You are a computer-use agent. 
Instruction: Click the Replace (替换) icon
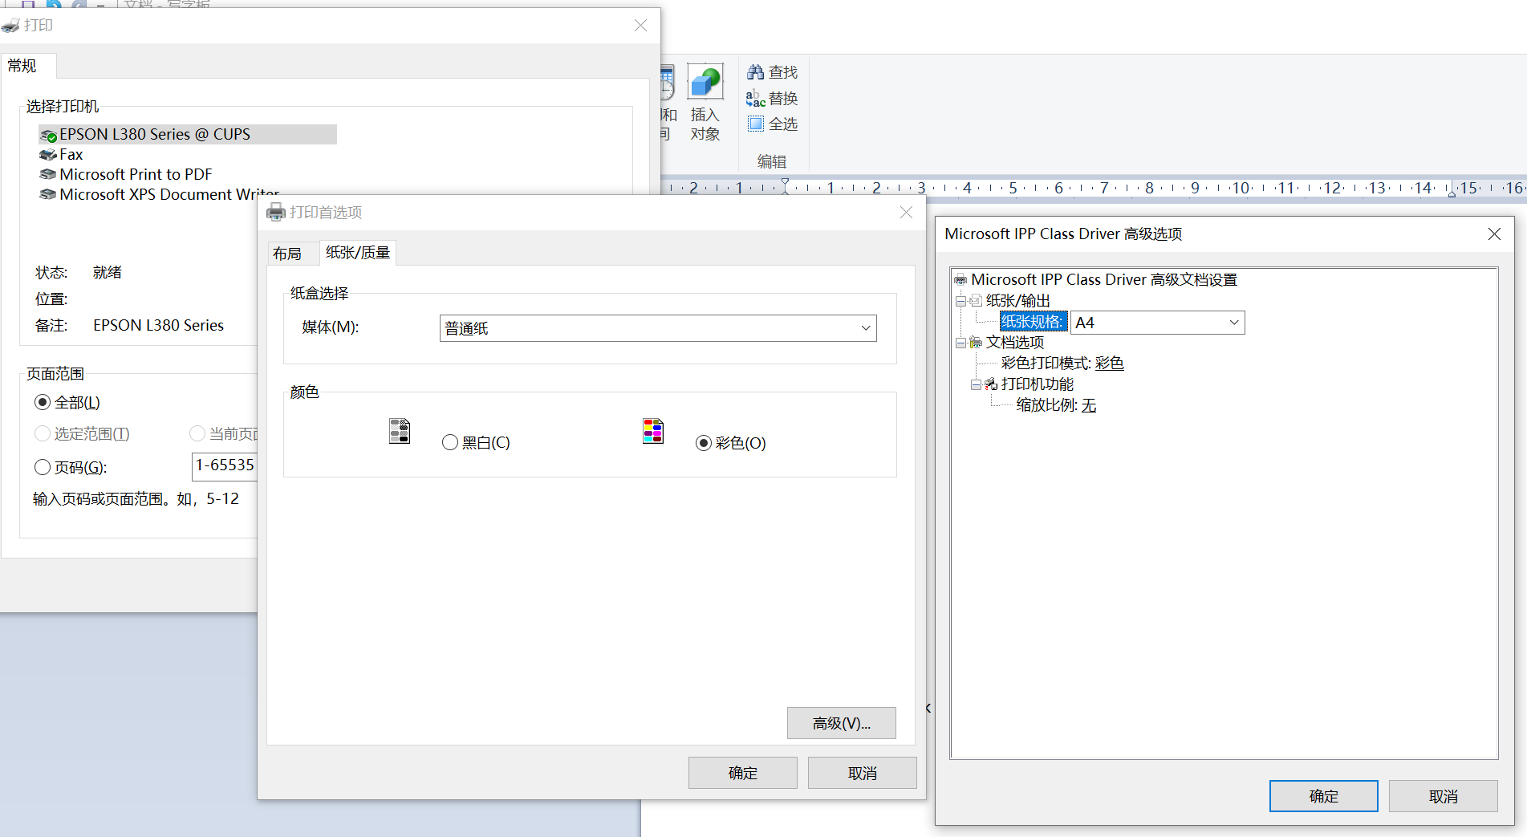click(755, 99)
